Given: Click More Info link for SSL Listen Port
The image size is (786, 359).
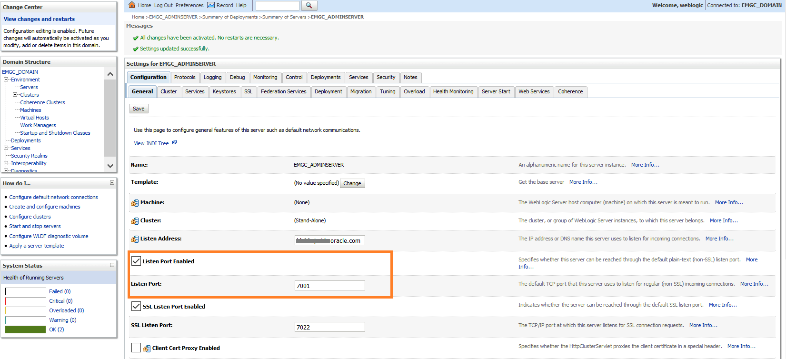Looking at the screenshot, I should coord(703,325).
